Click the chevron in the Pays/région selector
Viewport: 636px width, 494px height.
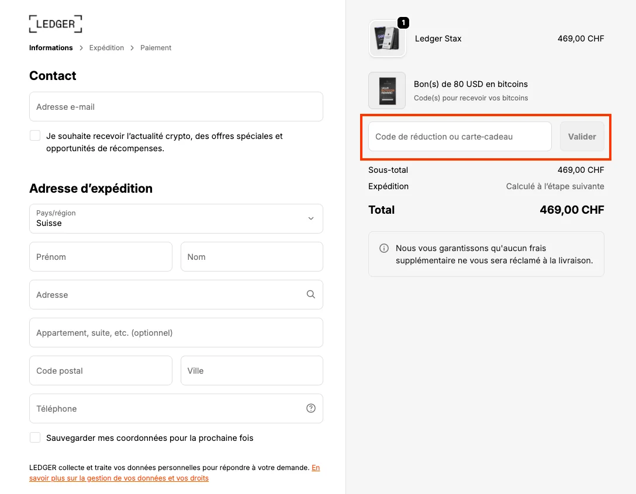(x=311, y=218)
